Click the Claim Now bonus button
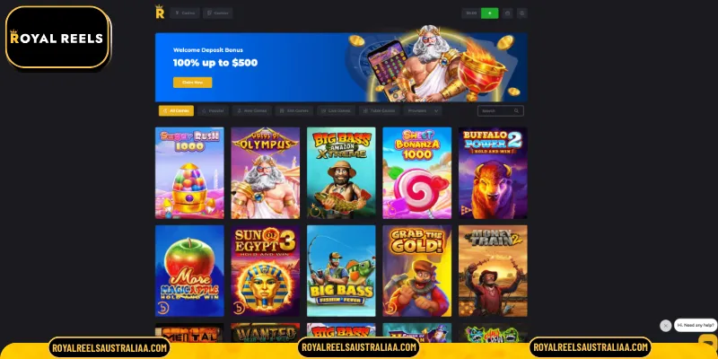 pos(192,83)
